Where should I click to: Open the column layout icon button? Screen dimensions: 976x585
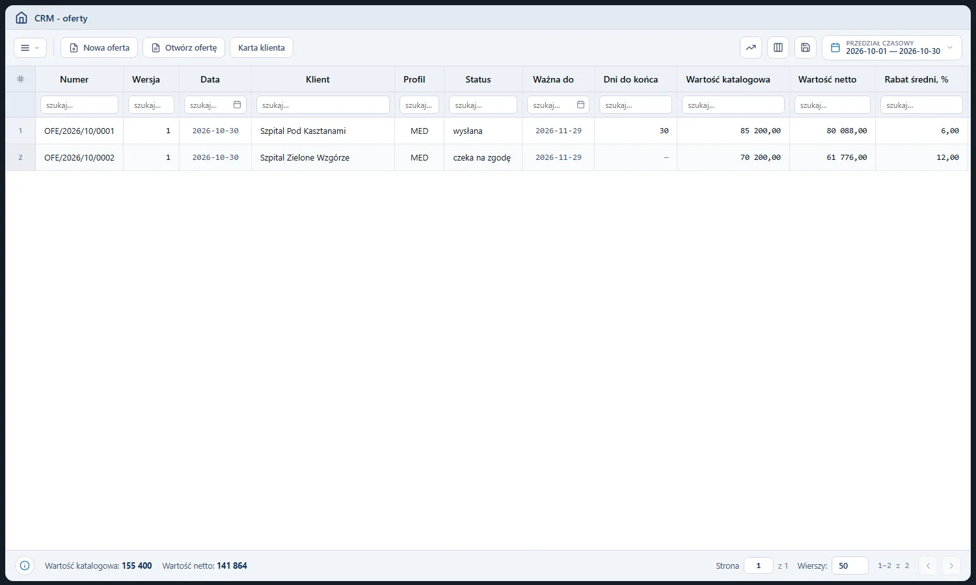[x=778, y=47]
